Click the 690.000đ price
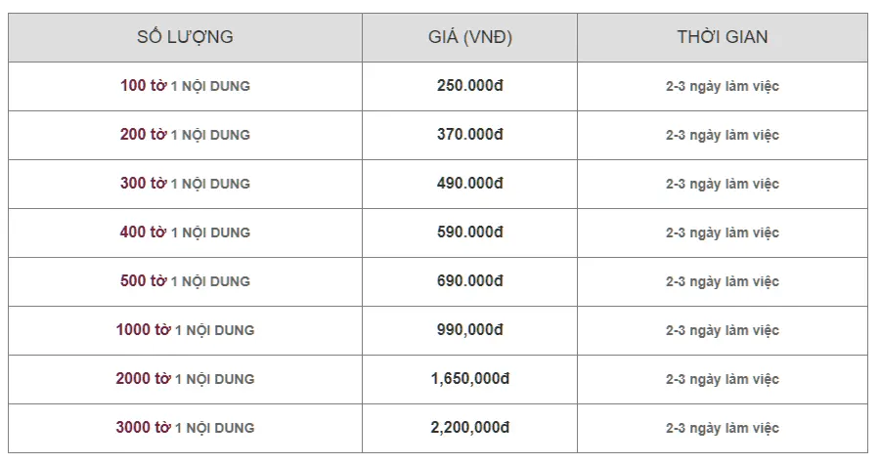The height and width of the screenshot is (464, 880). [x=469, y=281]
